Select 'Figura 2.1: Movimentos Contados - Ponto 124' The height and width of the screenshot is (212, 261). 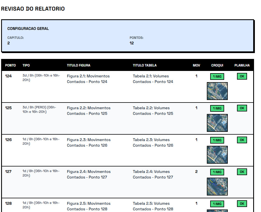(88, 79)
